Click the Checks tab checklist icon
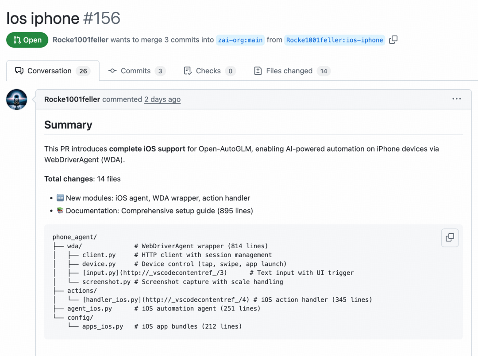 coord(188,71)
